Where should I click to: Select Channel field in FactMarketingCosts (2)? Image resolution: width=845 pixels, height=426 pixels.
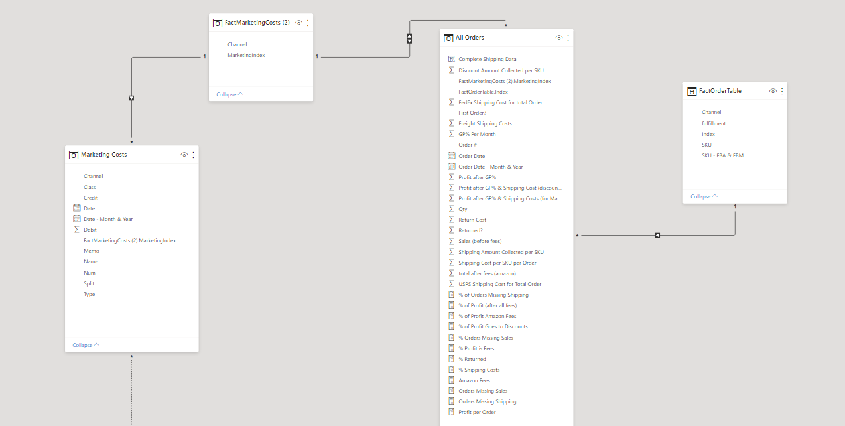coord(237,44)
